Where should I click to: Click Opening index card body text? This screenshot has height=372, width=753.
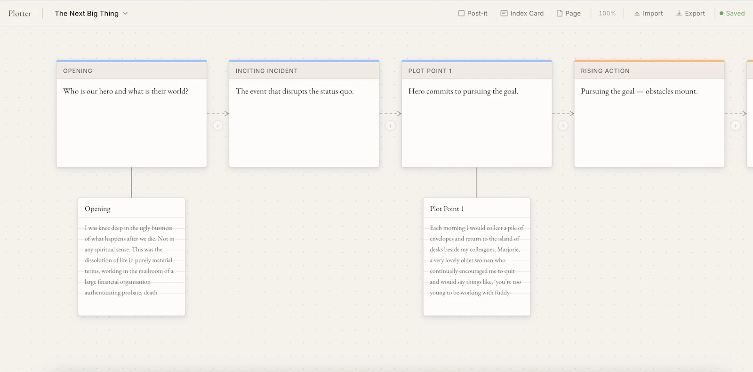click(129, 260)
